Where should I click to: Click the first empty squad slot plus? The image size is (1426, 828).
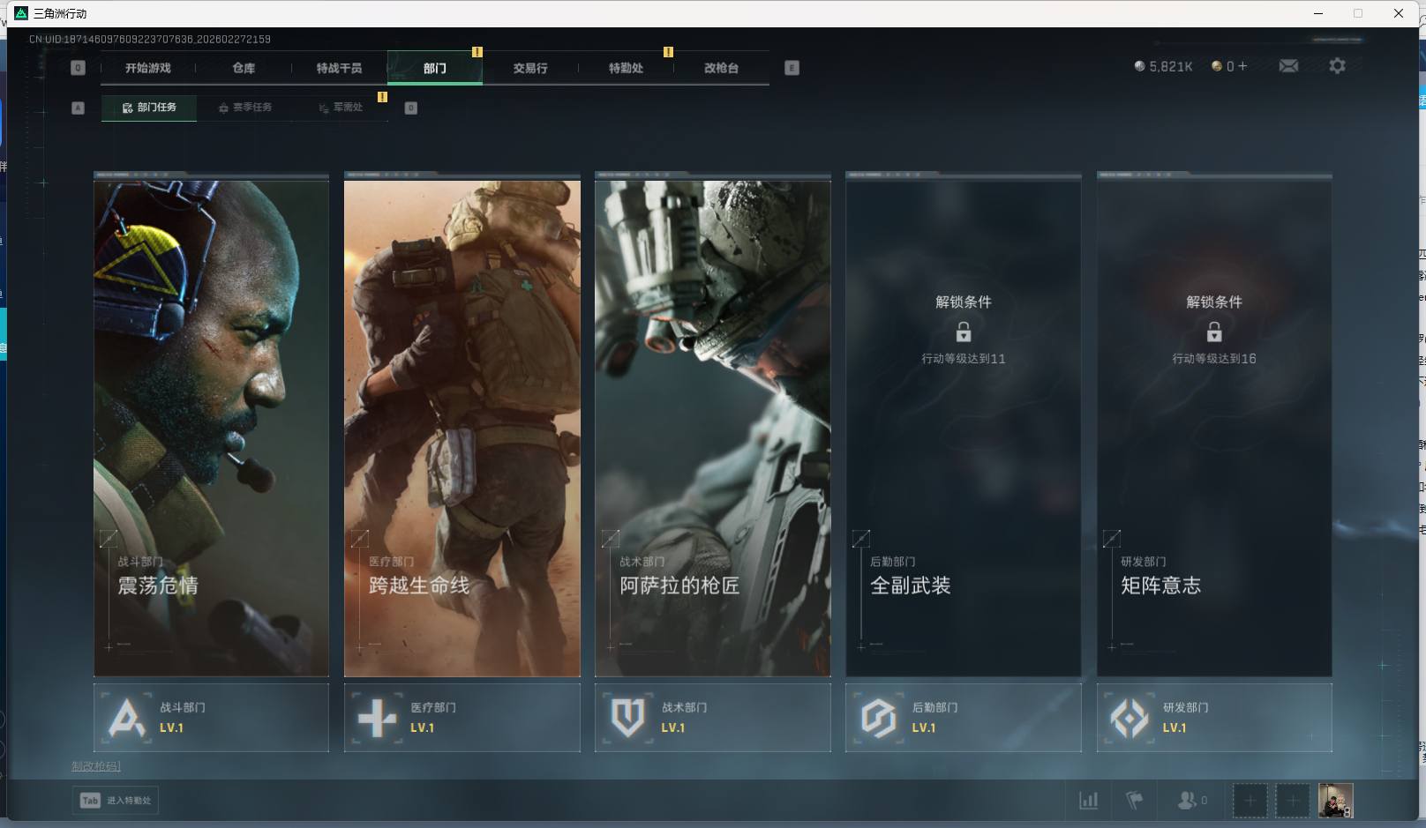point(1250,801)
